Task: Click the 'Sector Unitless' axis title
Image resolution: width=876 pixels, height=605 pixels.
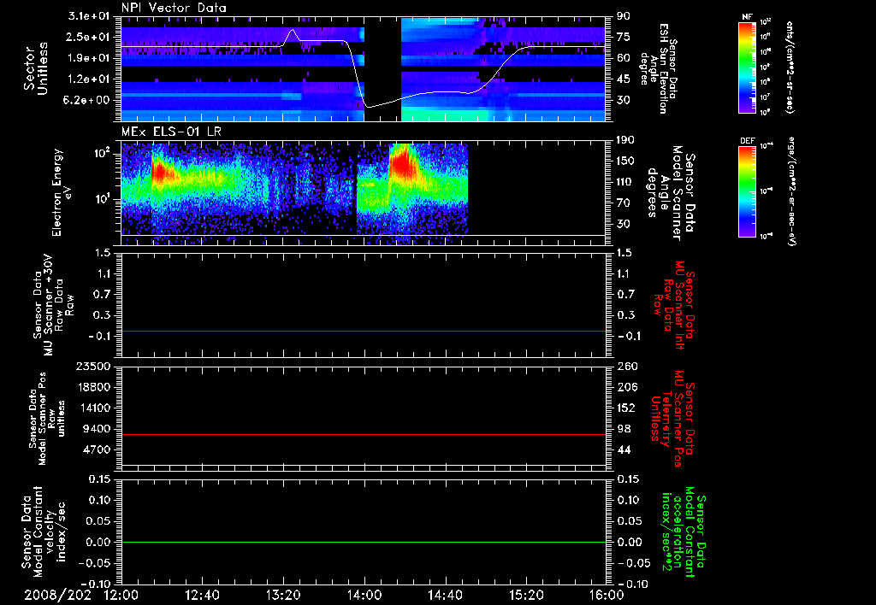Action: (36, 68)
